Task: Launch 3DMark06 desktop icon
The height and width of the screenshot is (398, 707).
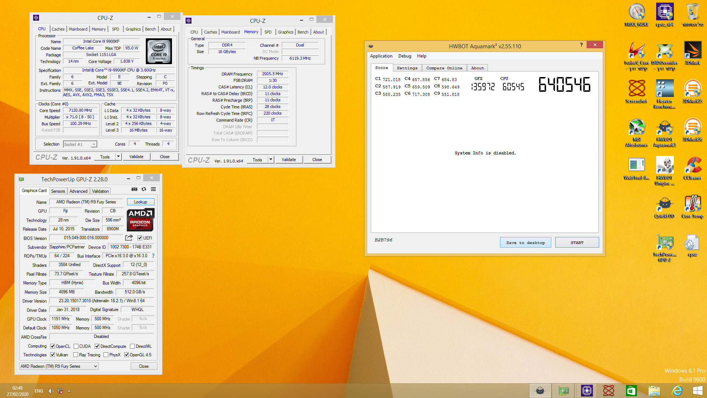Action: tap(693, 130)
